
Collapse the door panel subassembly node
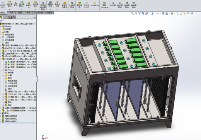tap(0, 59)
